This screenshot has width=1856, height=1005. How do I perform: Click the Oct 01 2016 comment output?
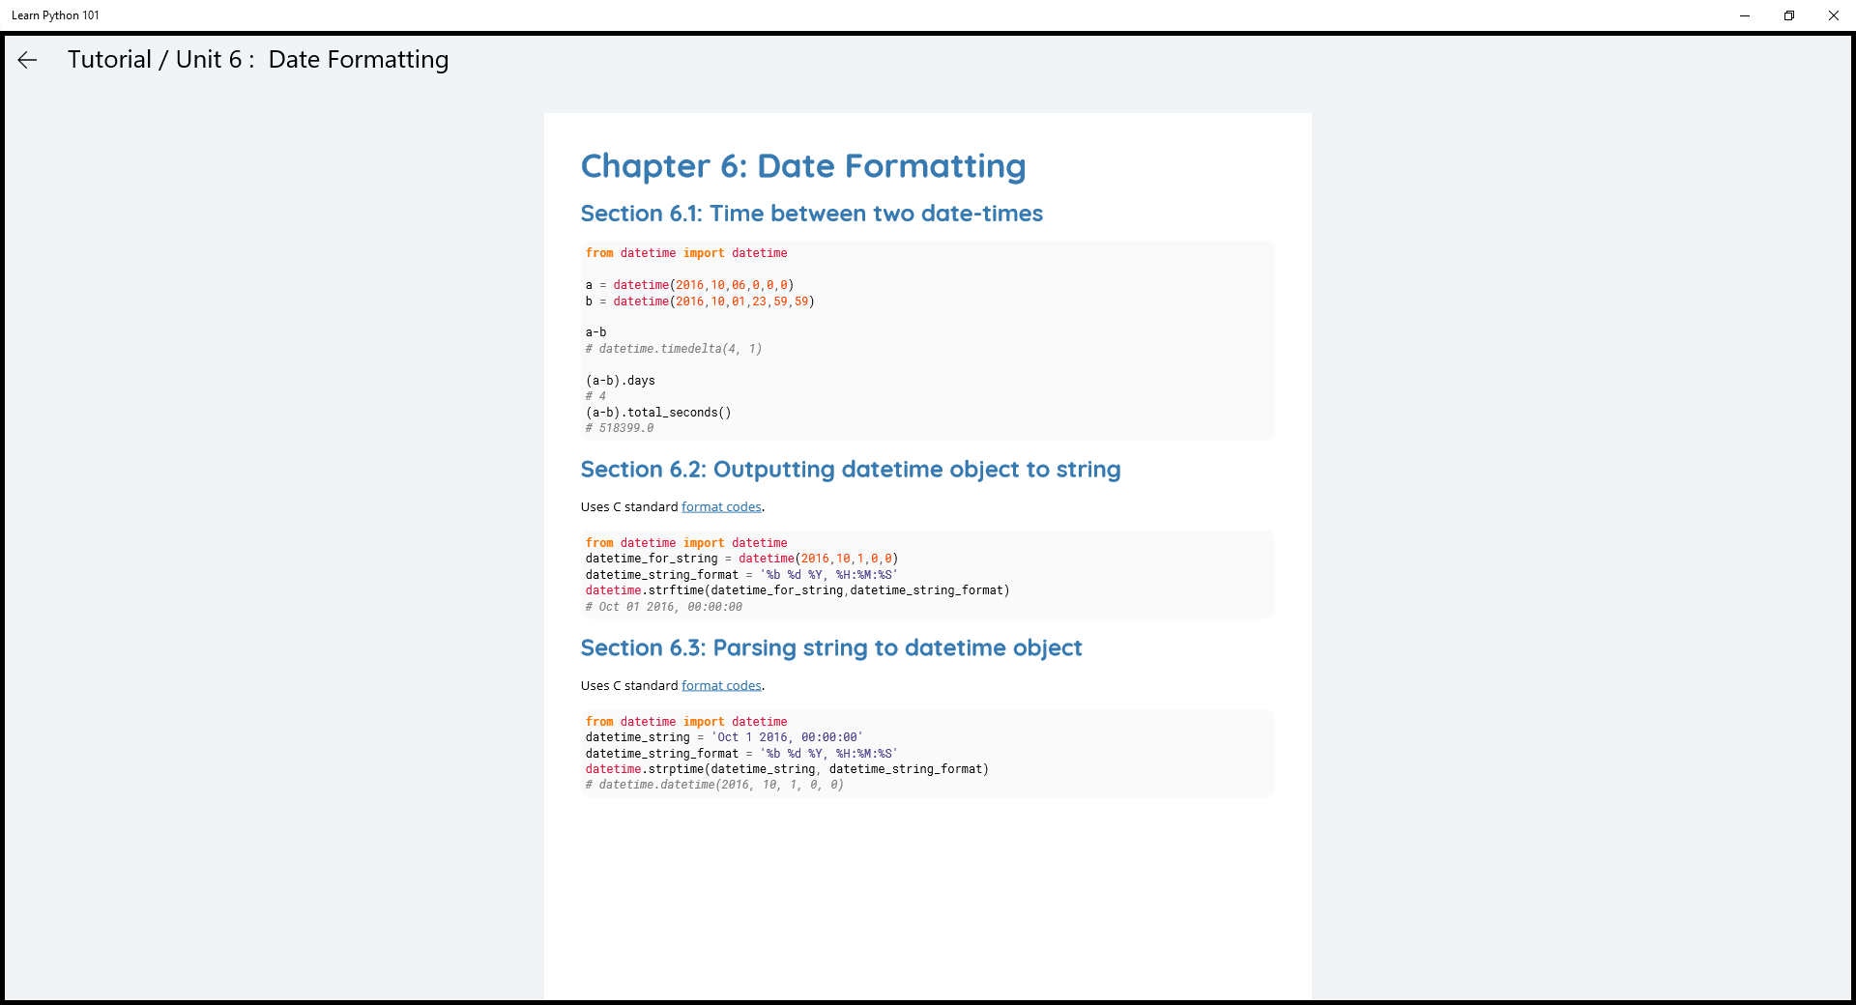coord(663,607)
